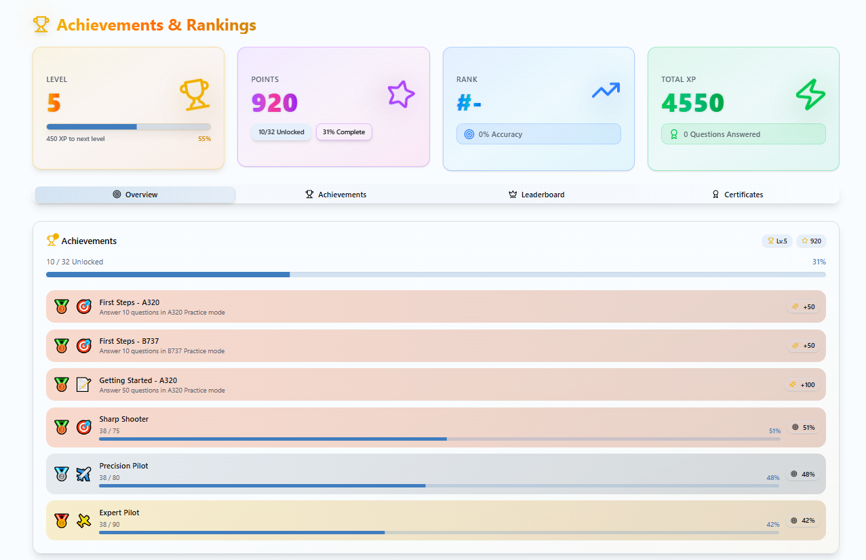Open the Achievements tab
The width and height of the screenshot is (866, 560).
pos(336,195)
